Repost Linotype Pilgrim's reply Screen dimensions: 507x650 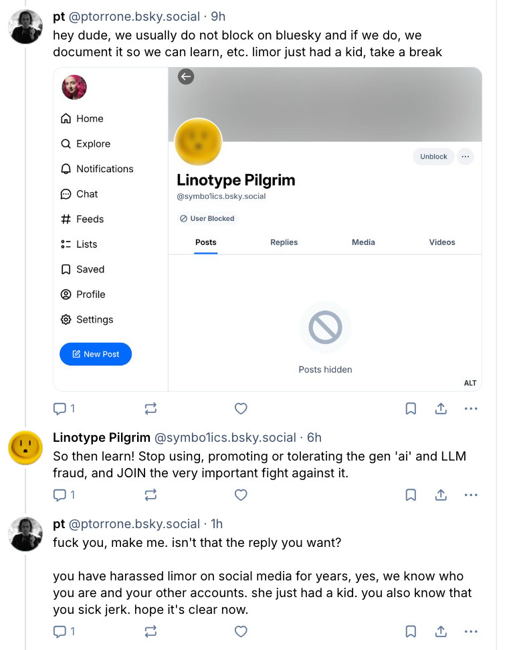[x=150, y=495]
